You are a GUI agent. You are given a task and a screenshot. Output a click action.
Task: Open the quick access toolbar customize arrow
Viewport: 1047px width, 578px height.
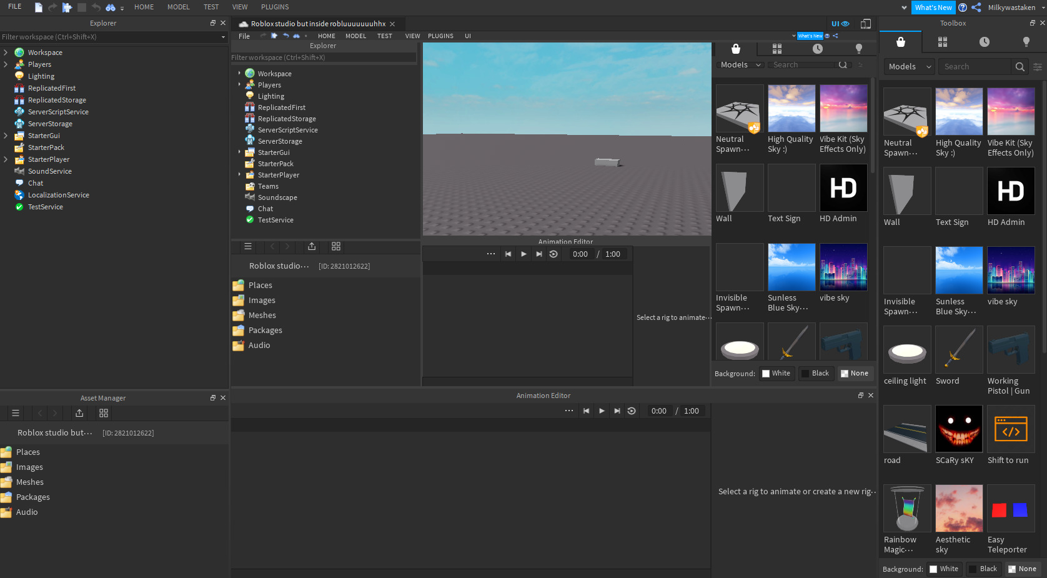tap(122, 8)
